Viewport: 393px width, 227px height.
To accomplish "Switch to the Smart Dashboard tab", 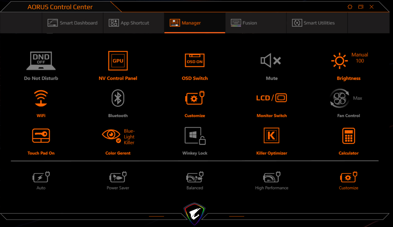I will (x=72, y=23).
